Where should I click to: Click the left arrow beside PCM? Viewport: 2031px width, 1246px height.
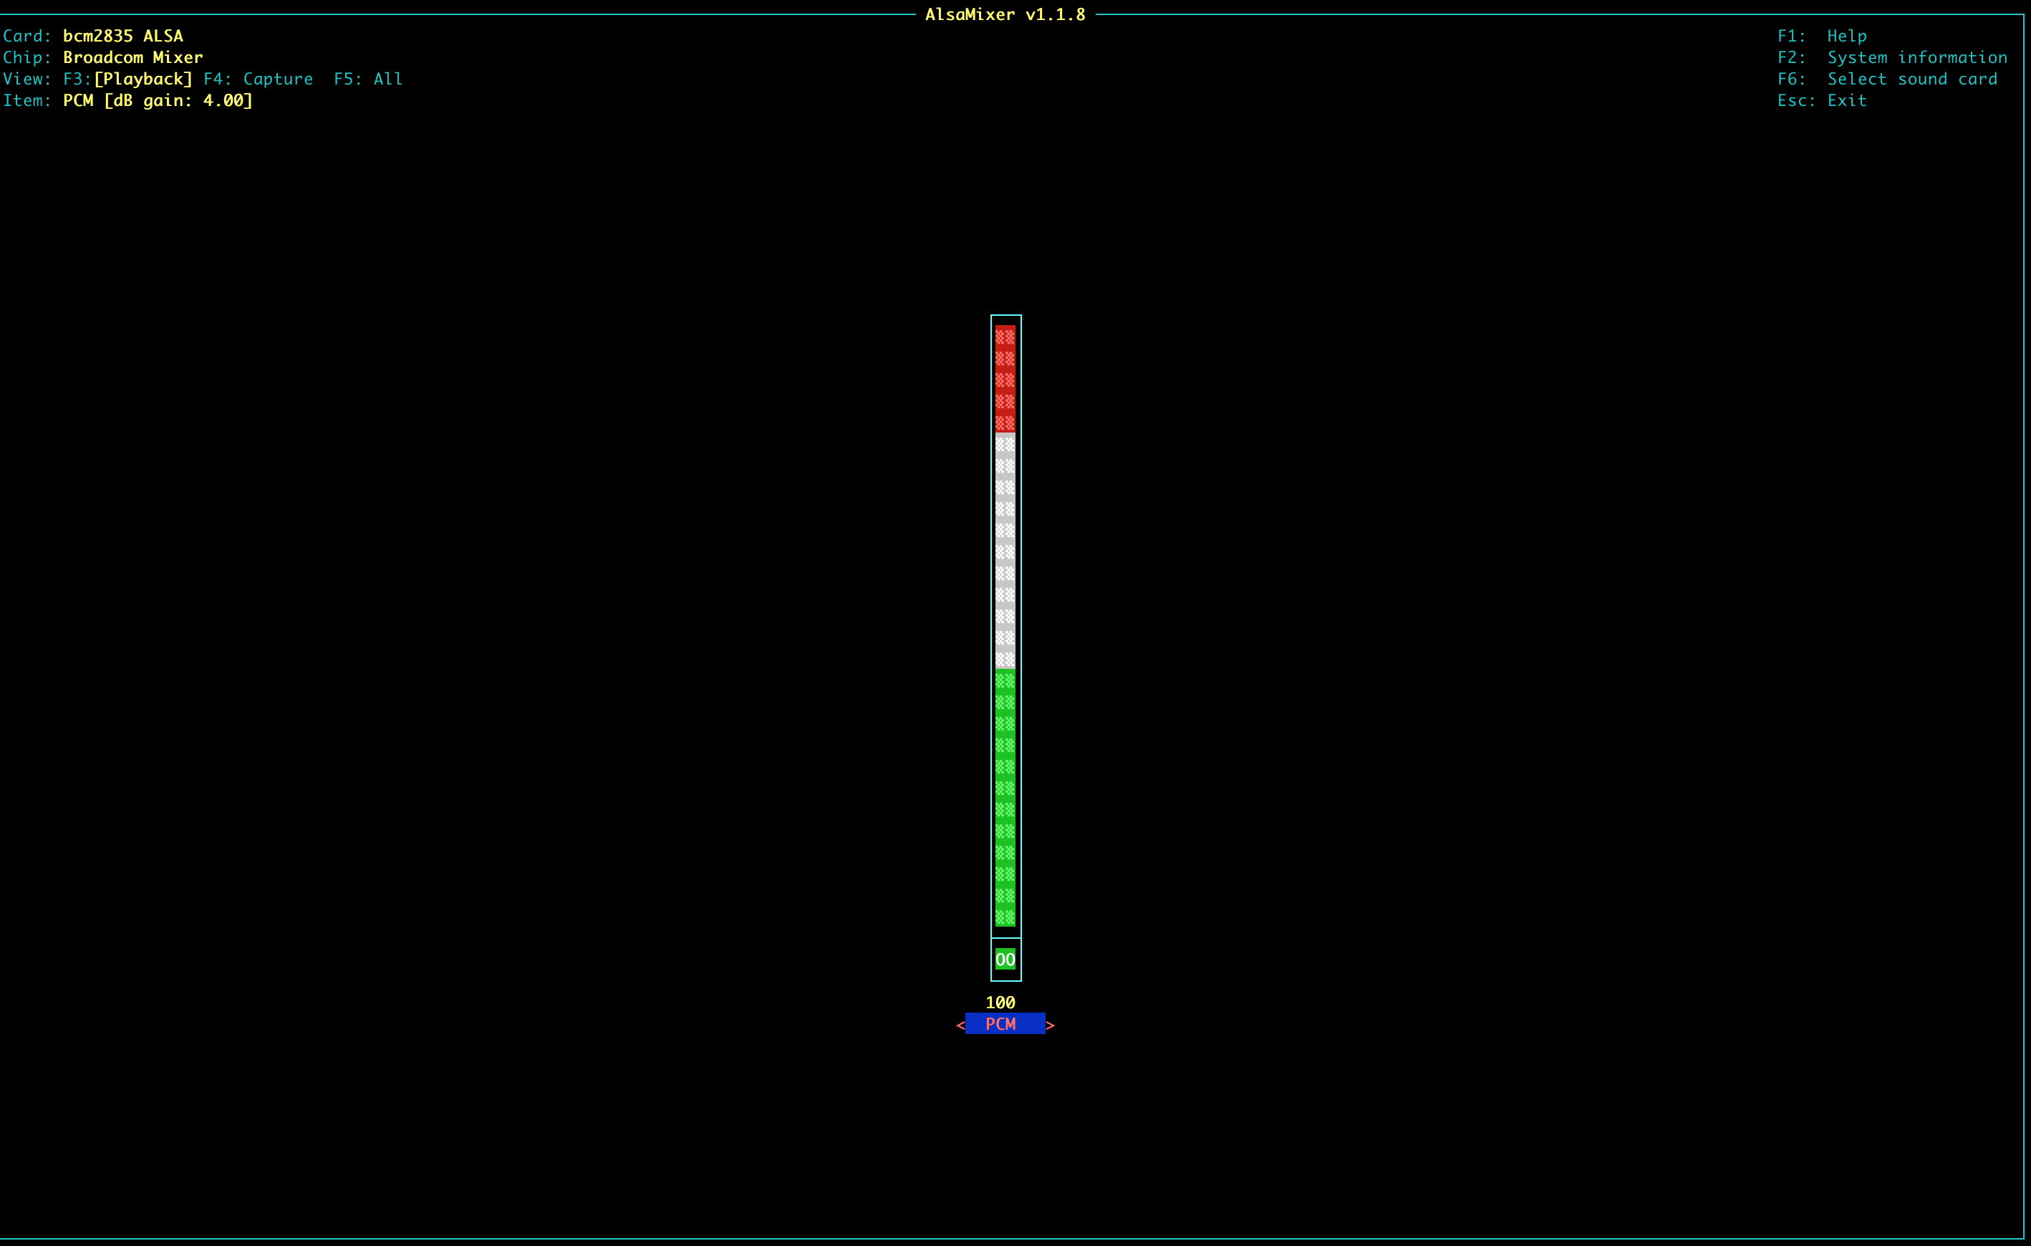click(x=960, y=1025)
